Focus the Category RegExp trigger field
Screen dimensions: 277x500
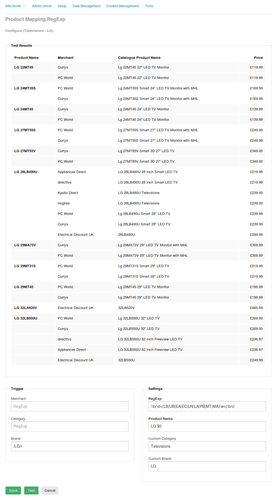coord(70,426)
